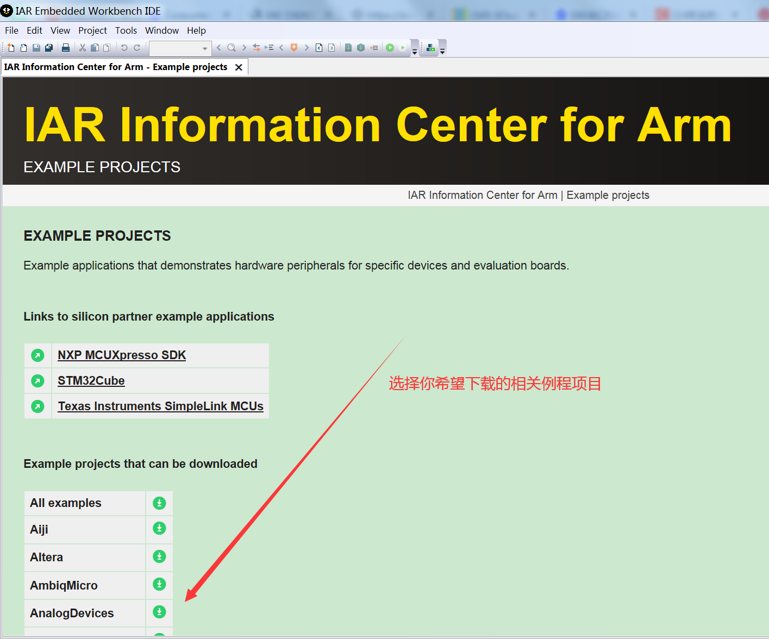Click the Print toolbar icon
Screen dimensions: 769x639
click(x=65, y=48)
